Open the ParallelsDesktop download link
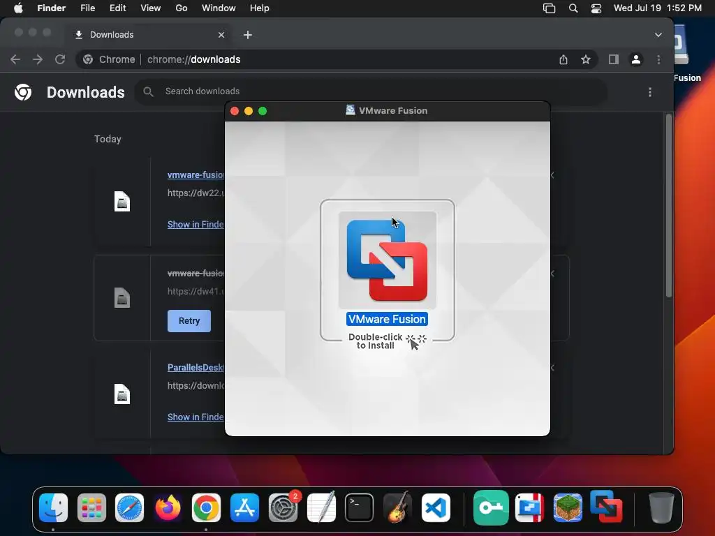The height and width of the screenshot is (536, 715). tap(196, 367)
